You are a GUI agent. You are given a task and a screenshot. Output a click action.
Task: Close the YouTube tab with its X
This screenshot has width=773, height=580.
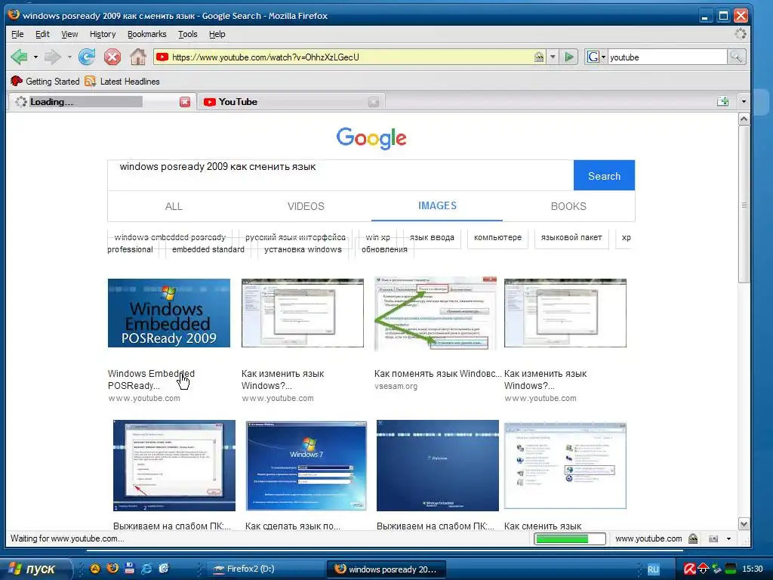[374, 102]
